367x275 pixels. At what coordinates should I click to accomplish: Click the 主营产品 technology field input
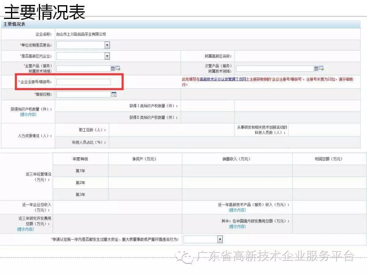[x=83, y=68]
